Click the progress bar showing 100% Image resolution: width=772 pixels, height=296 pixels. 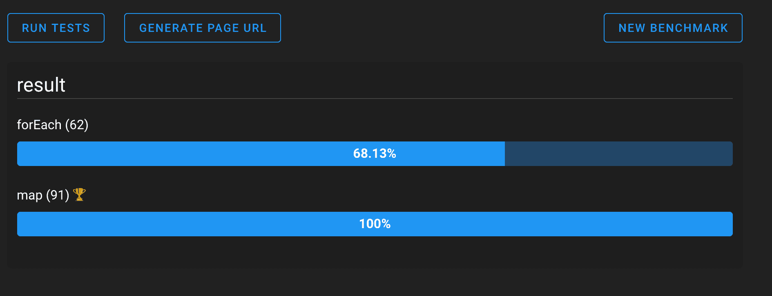(x=375, y=224)
